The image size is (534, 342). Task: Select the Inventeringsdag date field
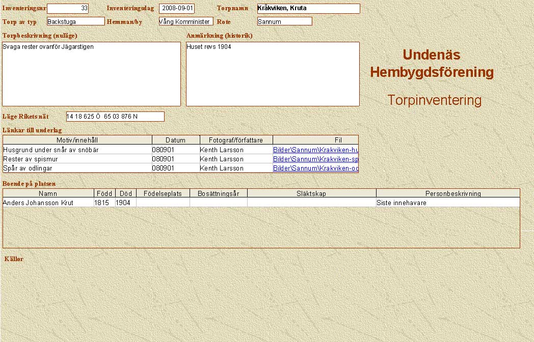(177, 9)
